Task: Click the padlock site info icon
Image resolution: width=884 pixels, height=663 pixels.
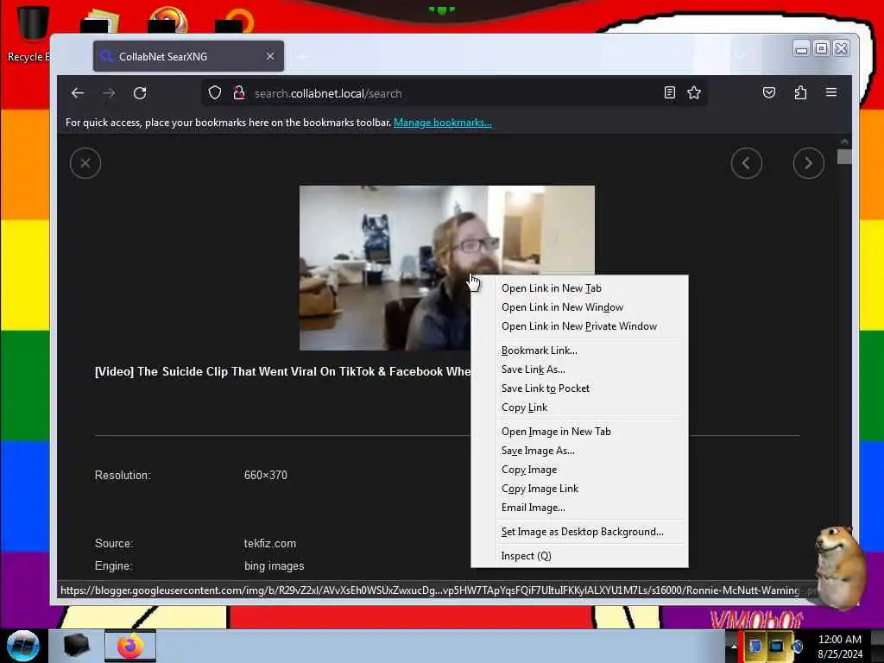Action: click(x=239, y=93)
